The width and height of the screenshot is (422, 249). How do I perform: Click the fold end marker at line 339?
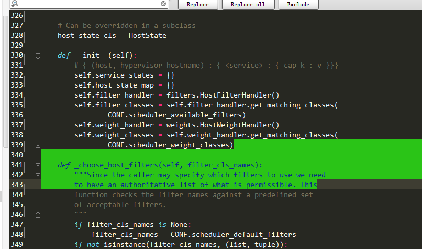coord(38,145)
